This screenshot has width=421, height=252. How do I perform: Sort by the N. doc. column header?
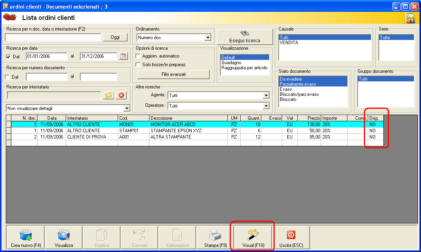point(24,118)
